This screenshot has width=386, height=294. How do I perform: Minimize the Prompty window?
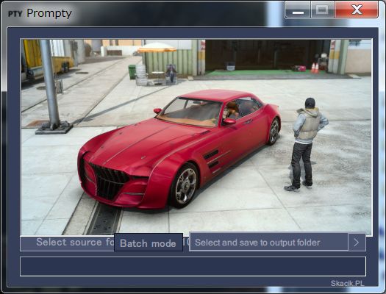[x=298, y=10]
